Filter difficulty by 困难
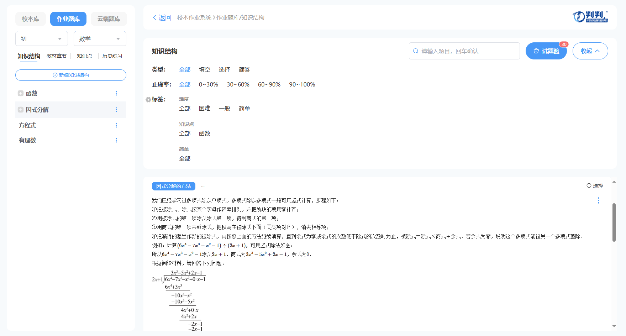Viewport: 626px width, 336px height. [x=204, y=109]
